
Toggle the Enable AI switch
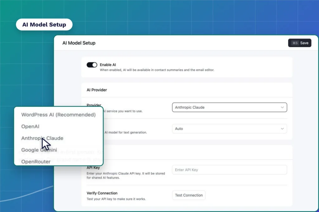[x=92, y=65]
